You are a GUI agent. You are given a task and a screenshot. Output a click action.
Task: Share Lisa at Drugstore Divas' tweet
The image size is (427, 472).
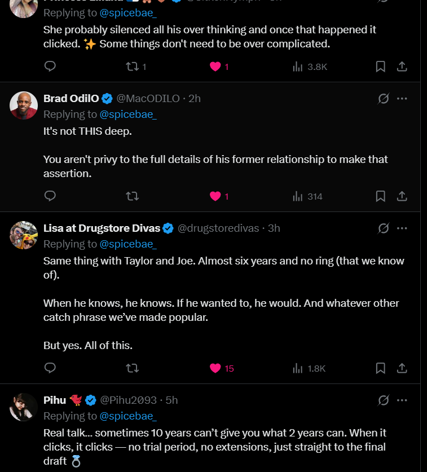(402, 368)
